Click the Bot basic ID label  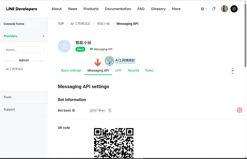coord(66,110)
